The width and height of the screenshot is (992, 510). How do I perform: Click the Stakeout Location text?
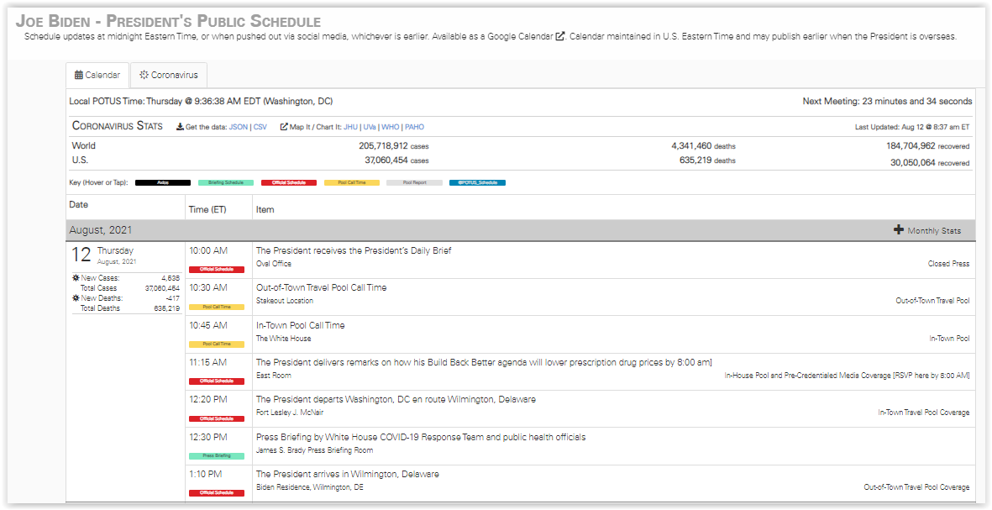tap(285, 301)
